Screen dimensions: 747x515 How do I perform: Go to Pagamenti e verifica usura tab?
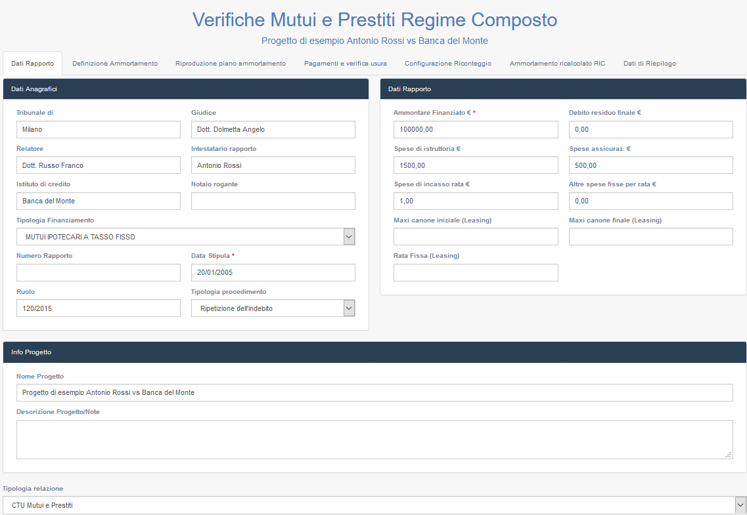(346, 63)
